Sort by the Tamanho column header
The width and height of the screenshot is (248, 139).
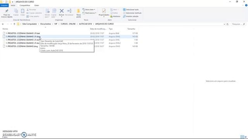[131, 29]
